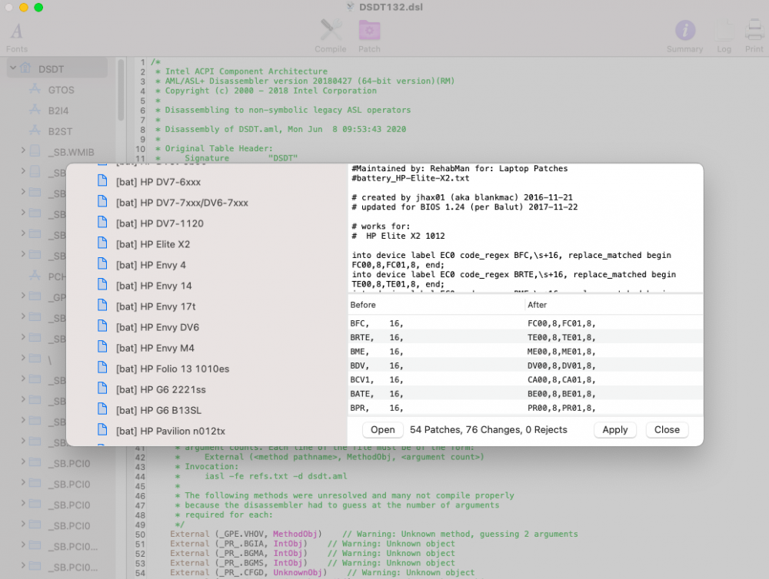Click the Apply button
This screenshot has height=579, width=769.
[x=615, y=429]
